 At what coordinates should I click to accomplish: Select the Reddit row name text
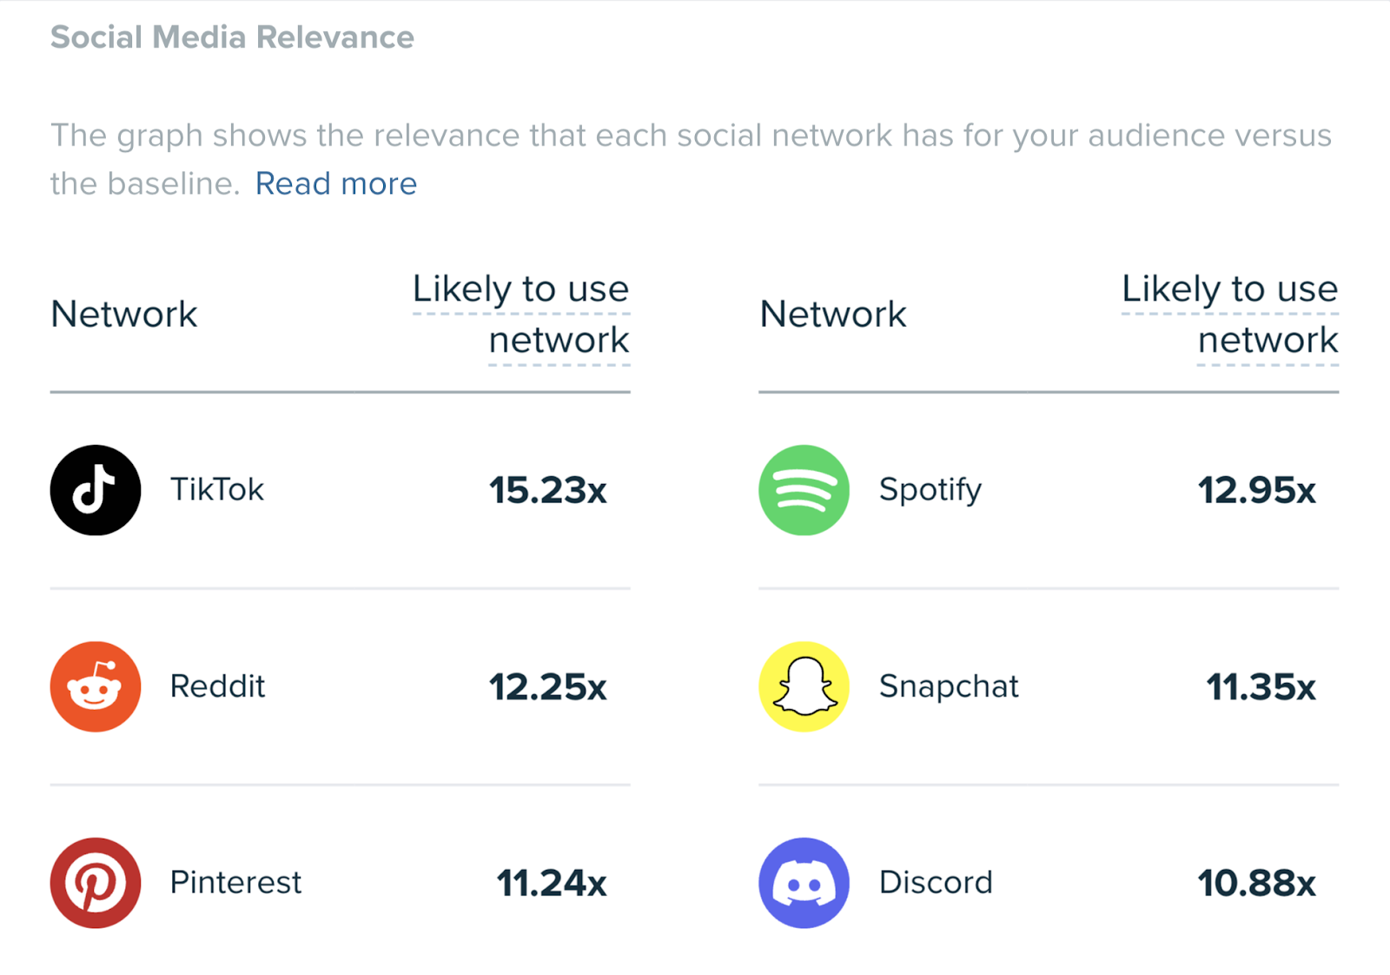click(217, 686)
